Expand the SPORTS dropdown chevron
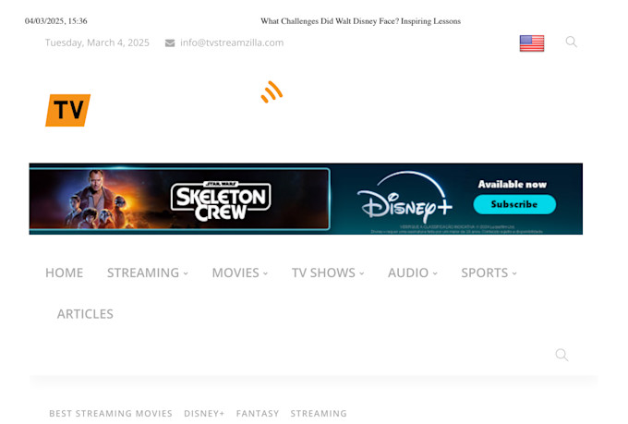This screenshot has height=424, width=628. click(x=514, y=273)
